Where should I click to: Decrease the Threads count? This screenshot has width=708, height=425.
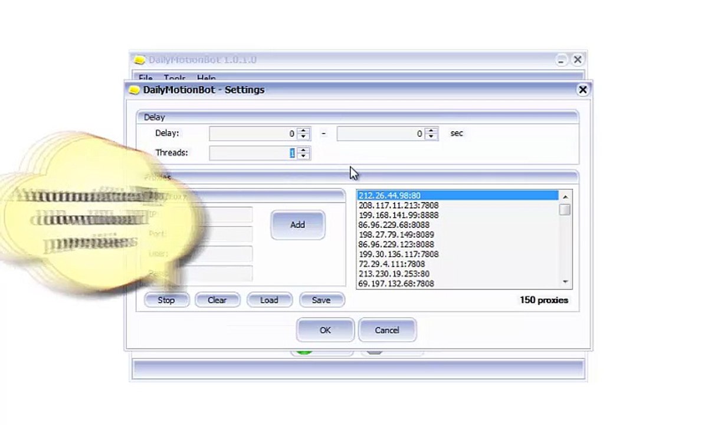(x=303, y=156)
